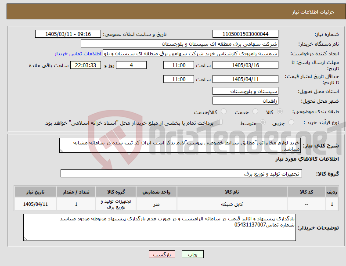Click the delivery province field سیستان و بلوچستان

245,91
